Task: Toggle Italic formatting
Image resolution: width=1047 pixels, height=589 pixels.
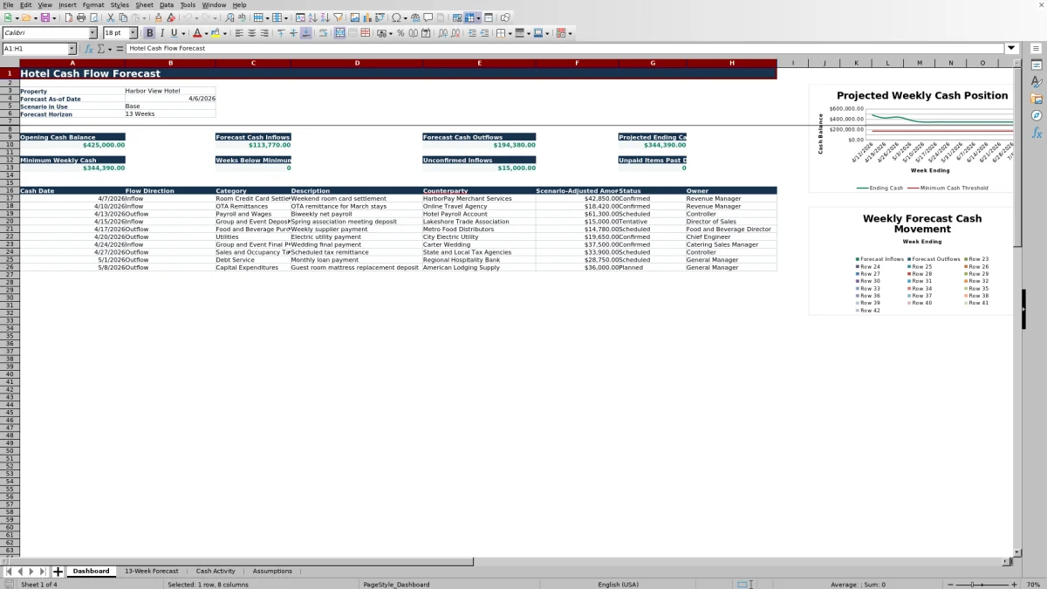Action: [162, 33]
